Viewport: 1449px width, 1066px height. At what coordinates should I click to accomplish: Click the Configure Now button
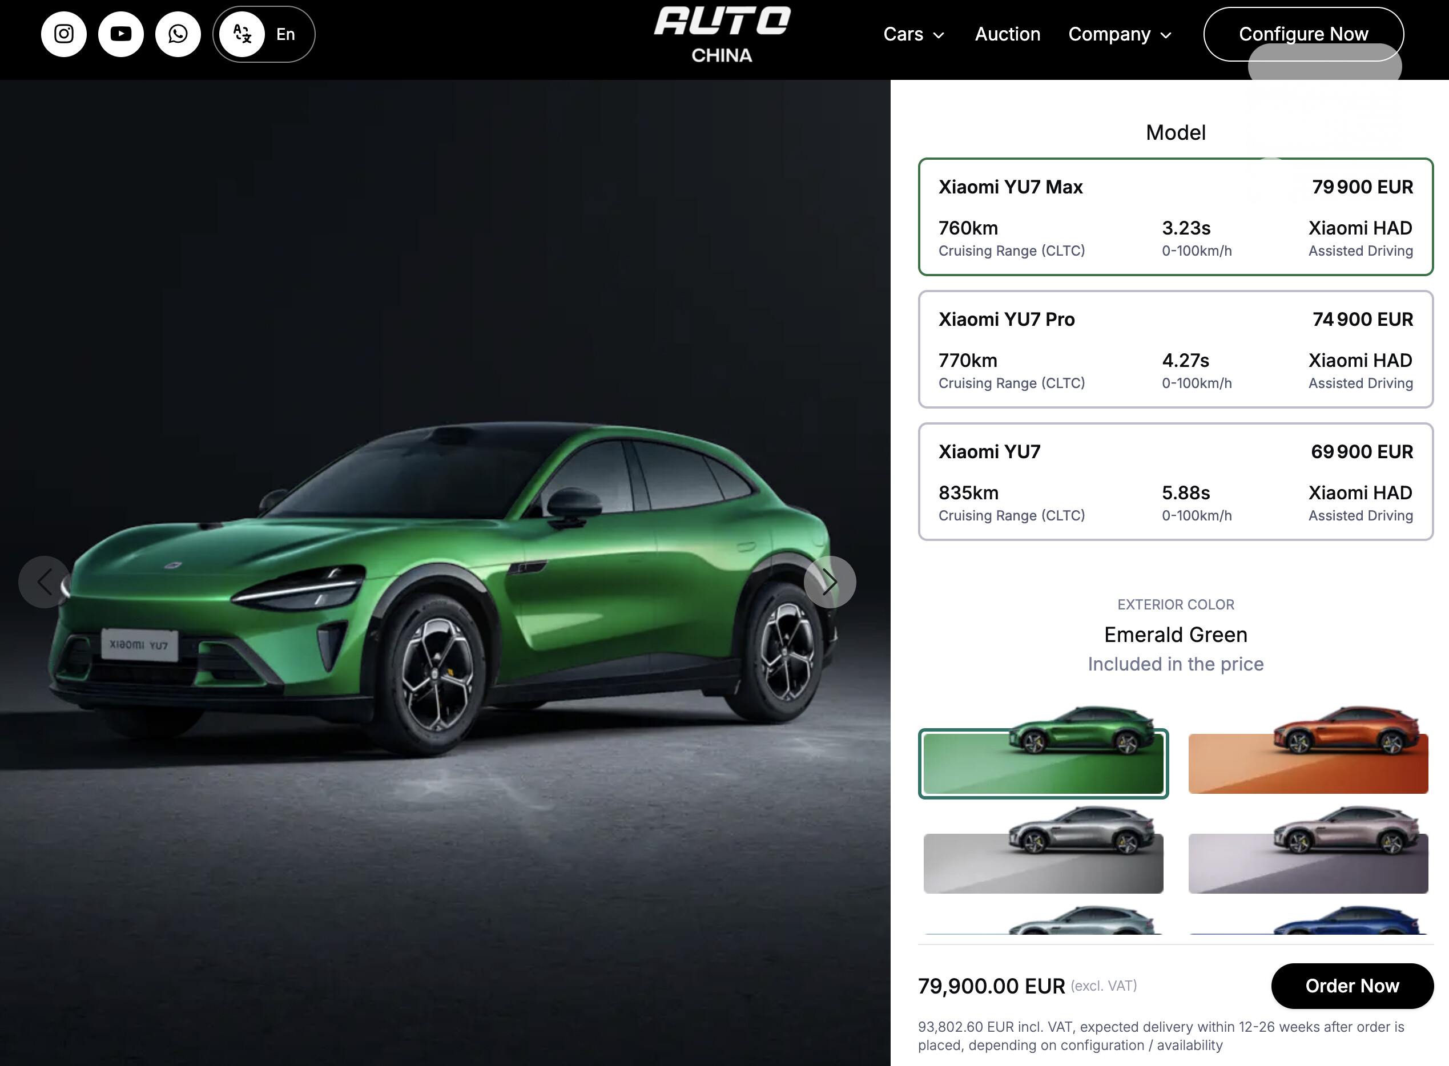tap(1303, 34)
